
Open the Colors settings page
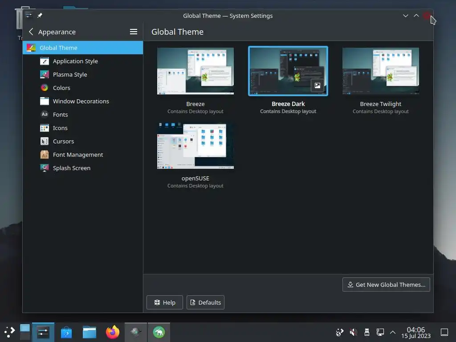82,88
